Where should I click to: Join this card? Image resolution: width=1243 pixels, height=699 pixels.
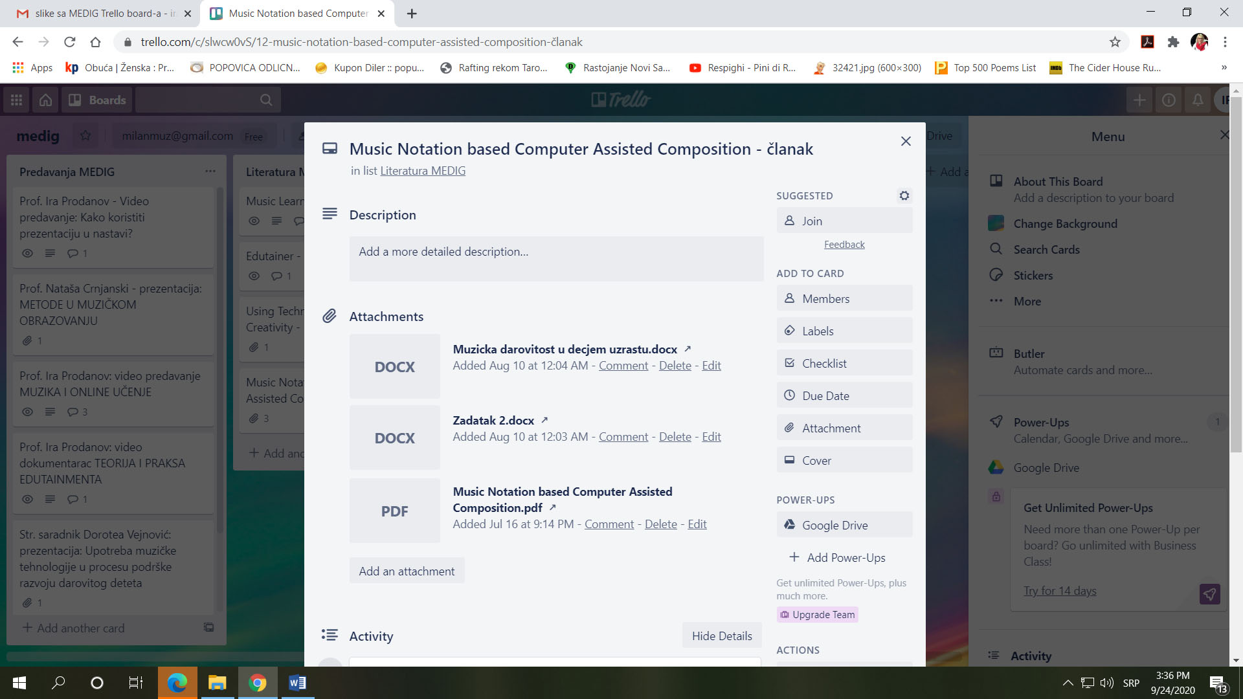(844, 221)
